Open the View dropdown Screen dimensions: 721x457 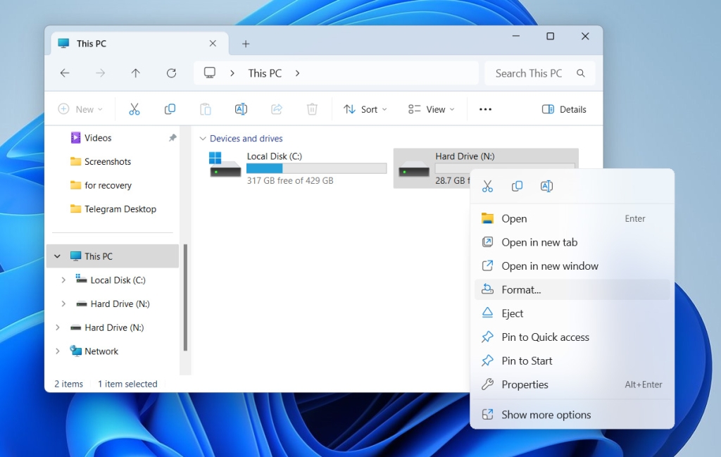[x=431, y=109]
